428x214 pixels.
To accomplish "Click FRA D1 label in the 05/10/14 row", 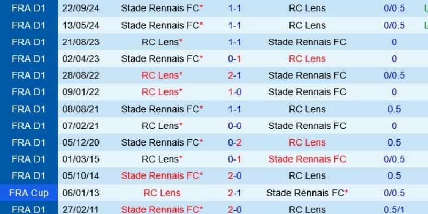I will click(x=29, y=175).
